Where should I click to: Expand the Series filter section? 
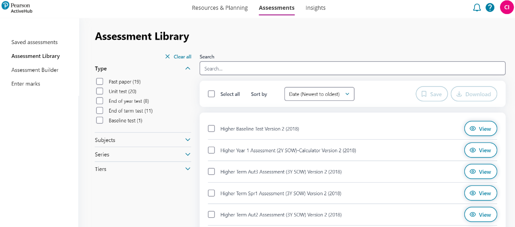(x=187, y=154)
